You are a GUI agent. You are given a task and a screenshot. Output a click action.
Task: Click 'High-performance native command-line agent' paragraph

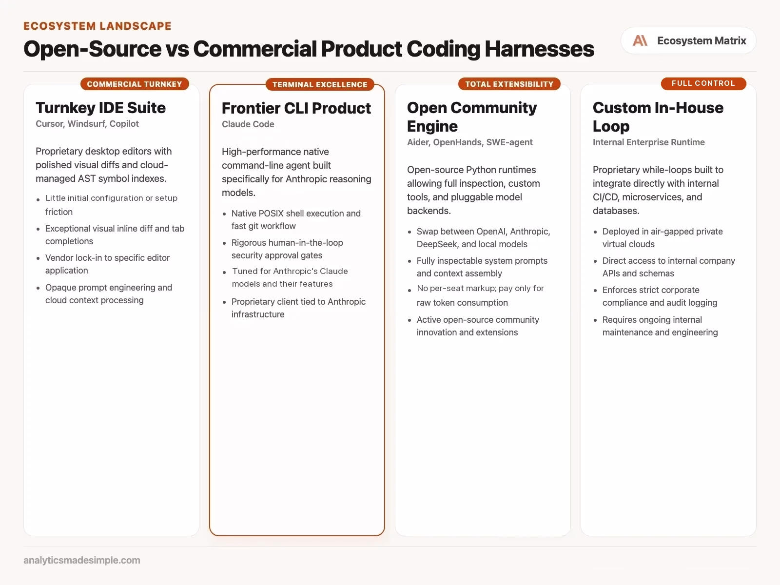[x=296, y=172]
